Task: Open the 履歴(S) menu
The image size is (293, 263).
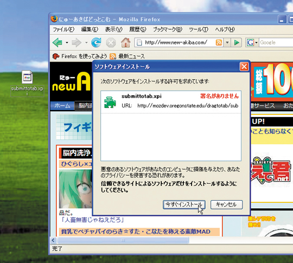Action: point(138,29)
